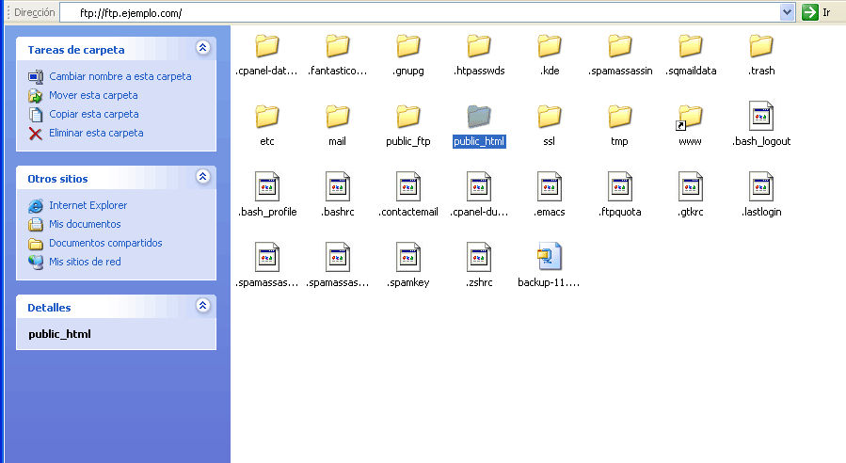
Task: Click the highlighted public_html folder icon
Action: (479, 117)
